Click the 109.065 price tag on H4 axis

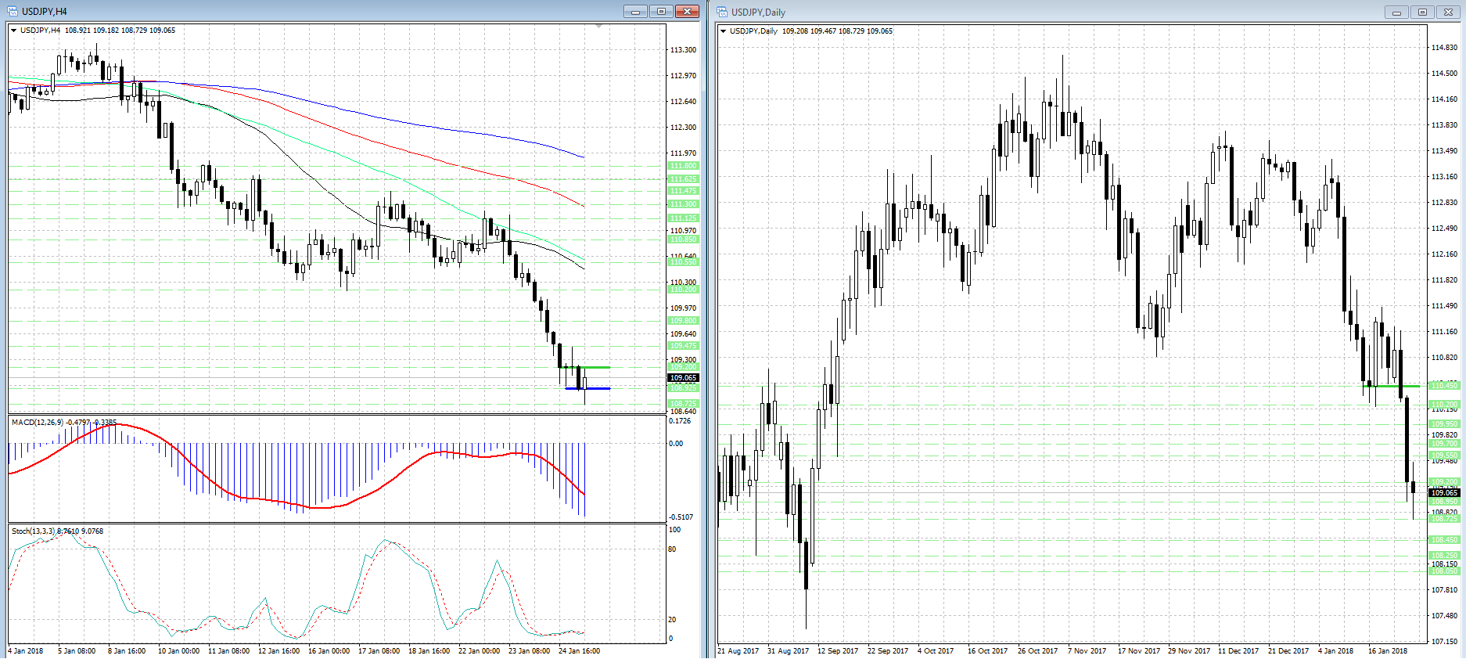click(683, 378)
